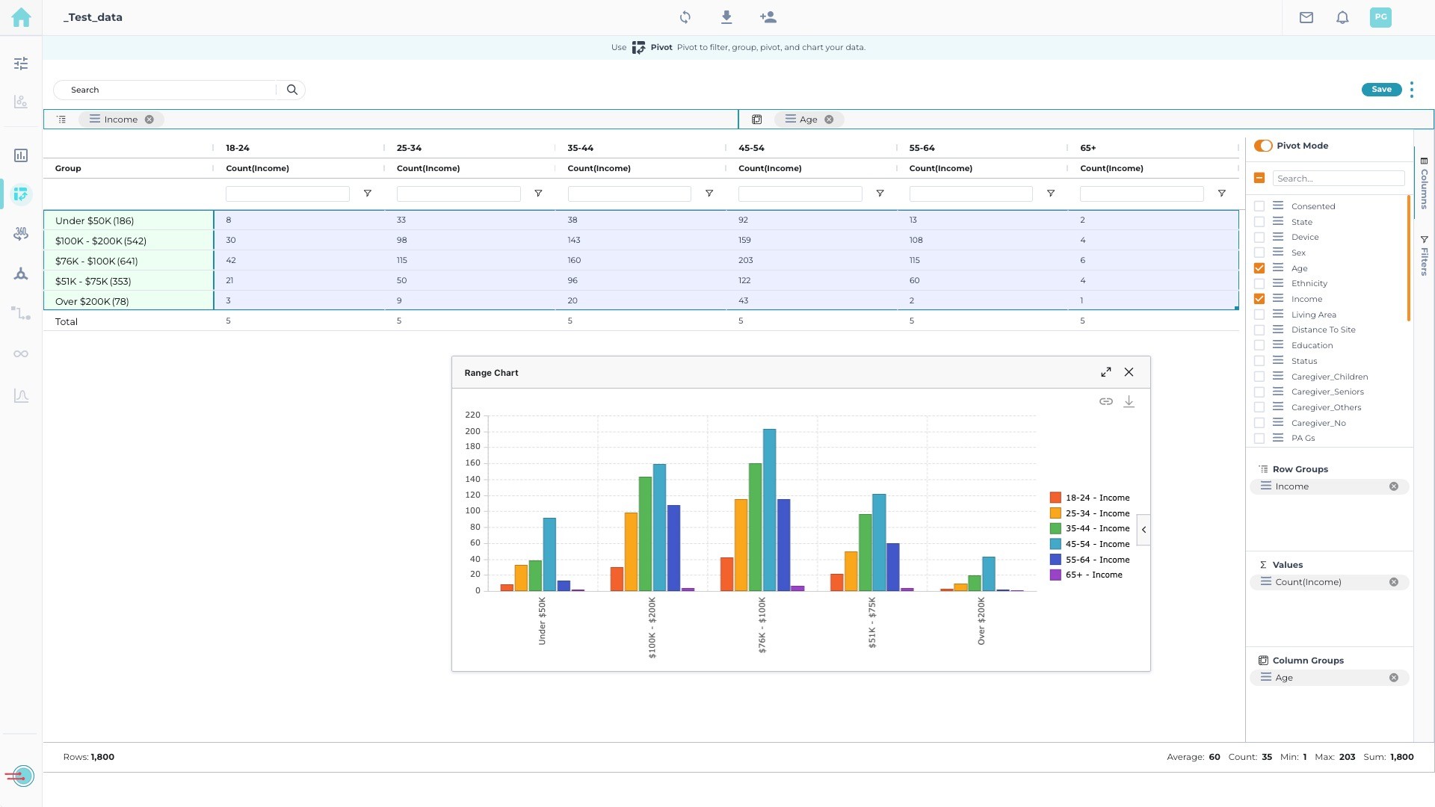Click the download icon in top toolbar
The height and width of the screenshot is (807, 1435).
726,17
